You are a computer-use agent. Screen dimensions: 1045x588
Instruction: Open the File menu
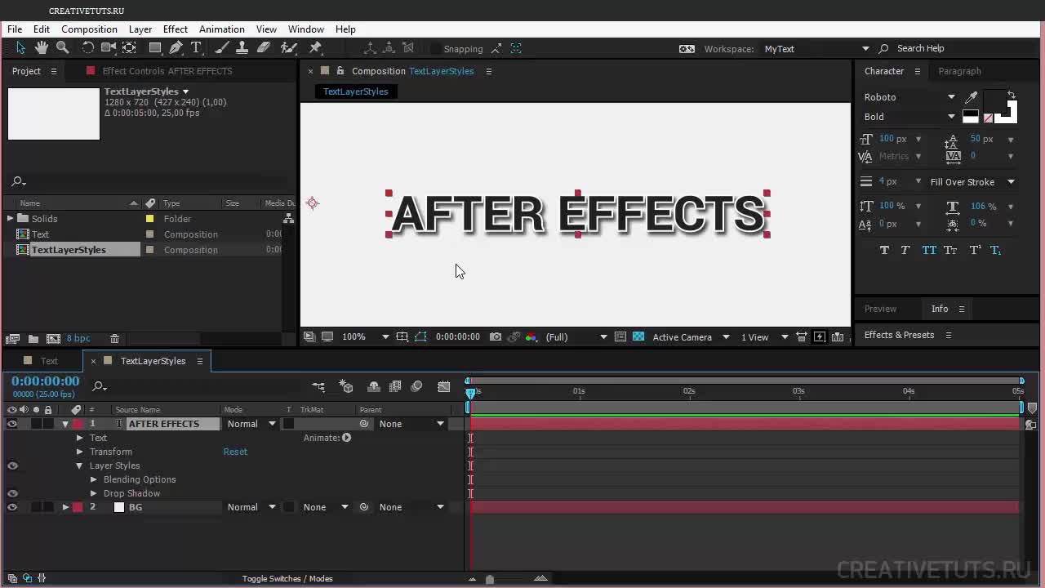click(15, 29)
